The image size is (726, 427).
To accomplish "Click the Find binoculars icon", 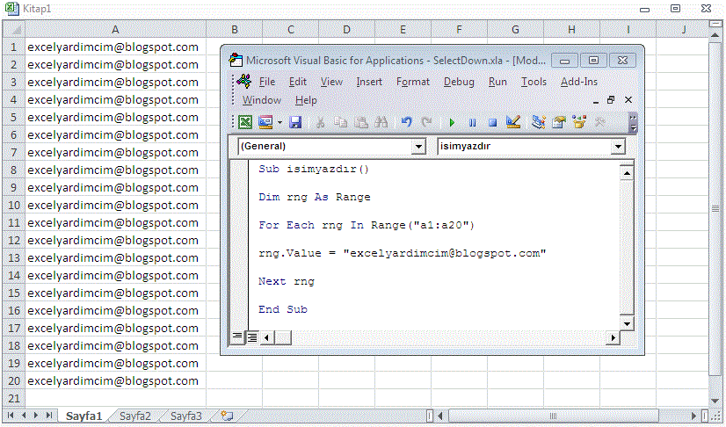I will point(381,122).
